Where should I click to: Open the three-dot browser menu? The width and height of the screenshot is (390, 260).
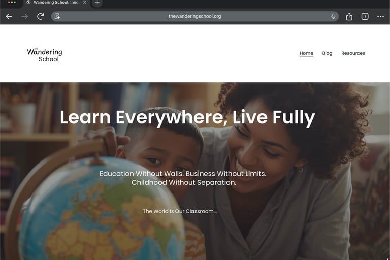pos(380,16)
